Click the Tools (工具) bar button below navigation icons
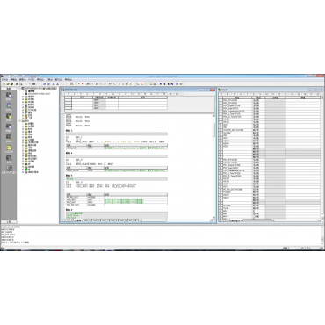Viewport: 325px width, 325px height. pos(9,222)
